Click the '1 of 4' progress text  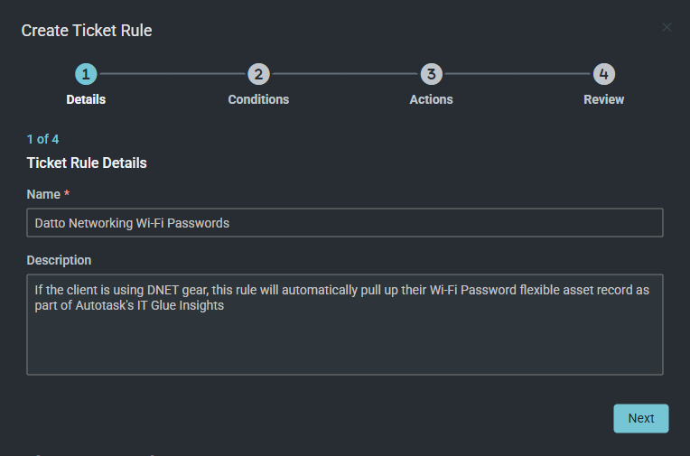(x=43, y=139)
